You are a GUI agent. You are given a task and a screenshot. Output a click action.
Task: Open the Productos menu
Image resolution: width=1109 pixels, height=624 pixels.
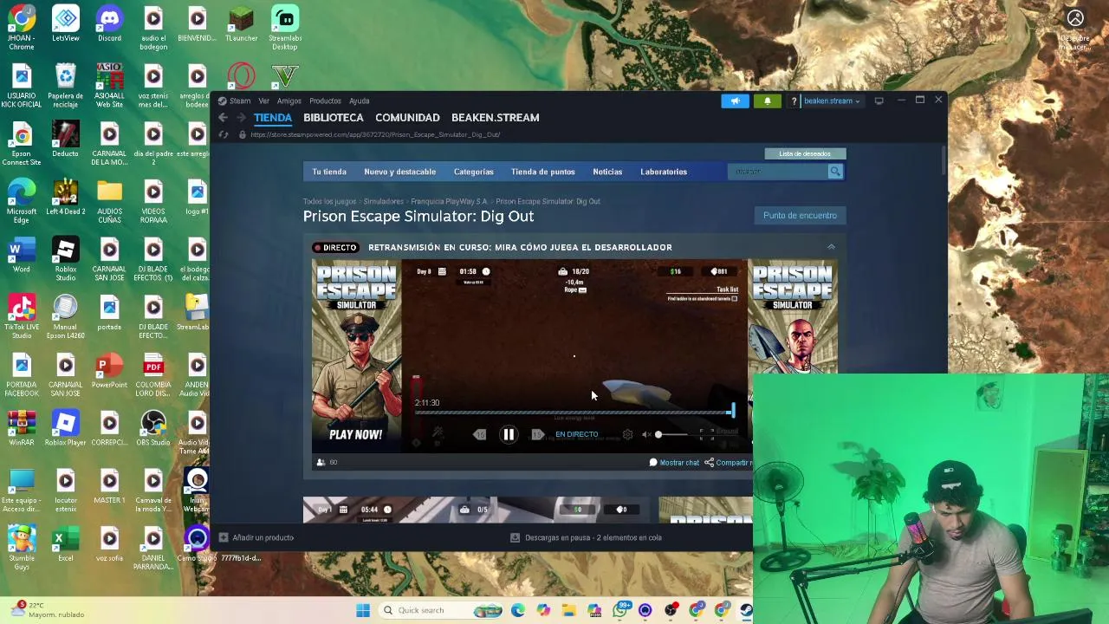pos(325,101)
